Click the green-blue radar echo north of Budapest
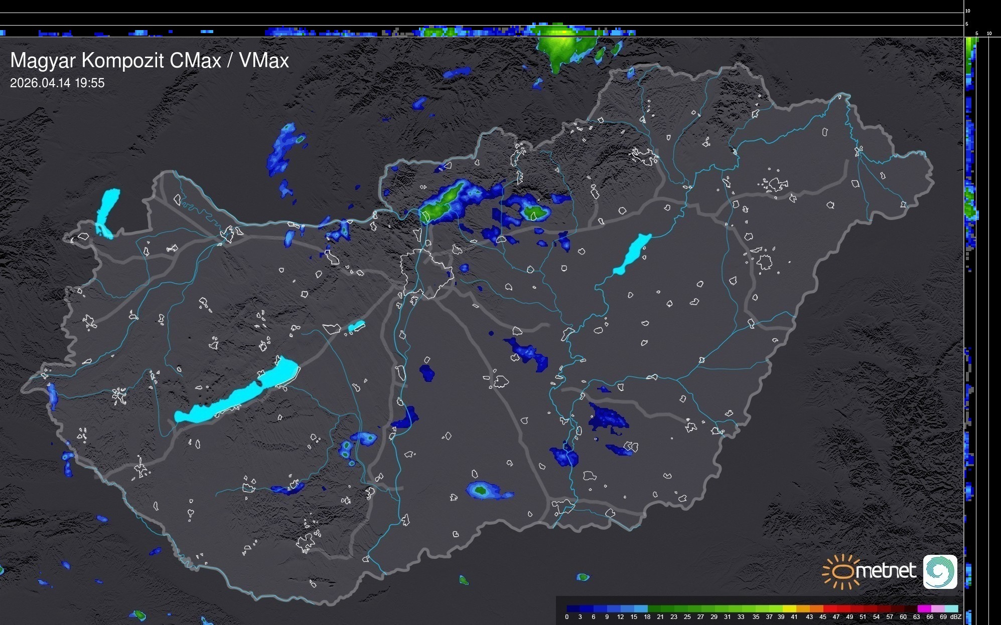 point(442,203)
